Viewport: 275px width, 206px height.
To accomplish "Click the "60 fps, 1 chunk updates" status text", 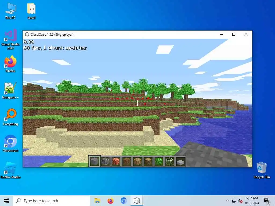I will [x=55, y=48].
